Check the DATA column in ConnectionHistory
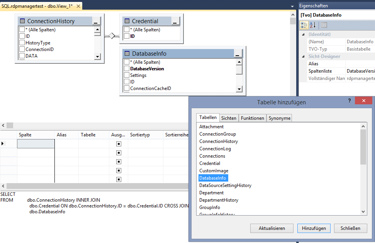This screenshot has width=375, height=243. coord(22,56)
